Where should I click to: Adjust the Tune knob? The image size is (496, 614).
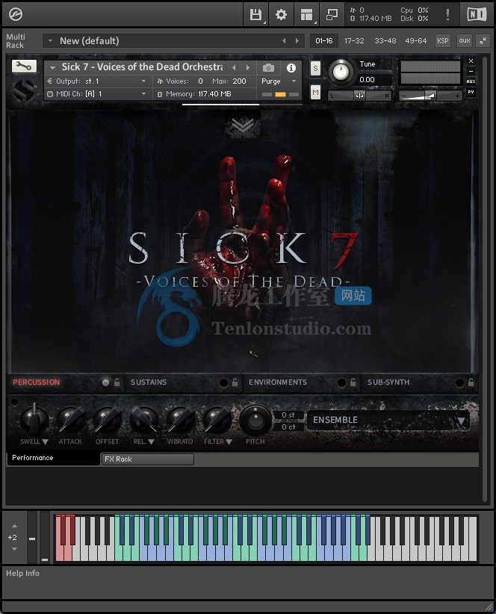341,72
